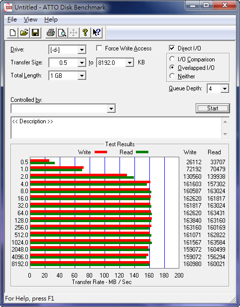The image size is (240, 307).
Task: Expand the Queue Depth dropdown
Action: [225, 89]
